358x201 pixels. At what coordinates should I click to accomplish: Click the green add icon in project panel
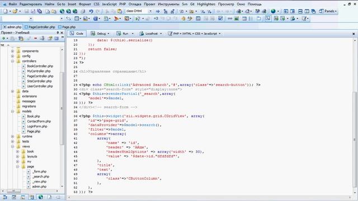click(4, 39)
